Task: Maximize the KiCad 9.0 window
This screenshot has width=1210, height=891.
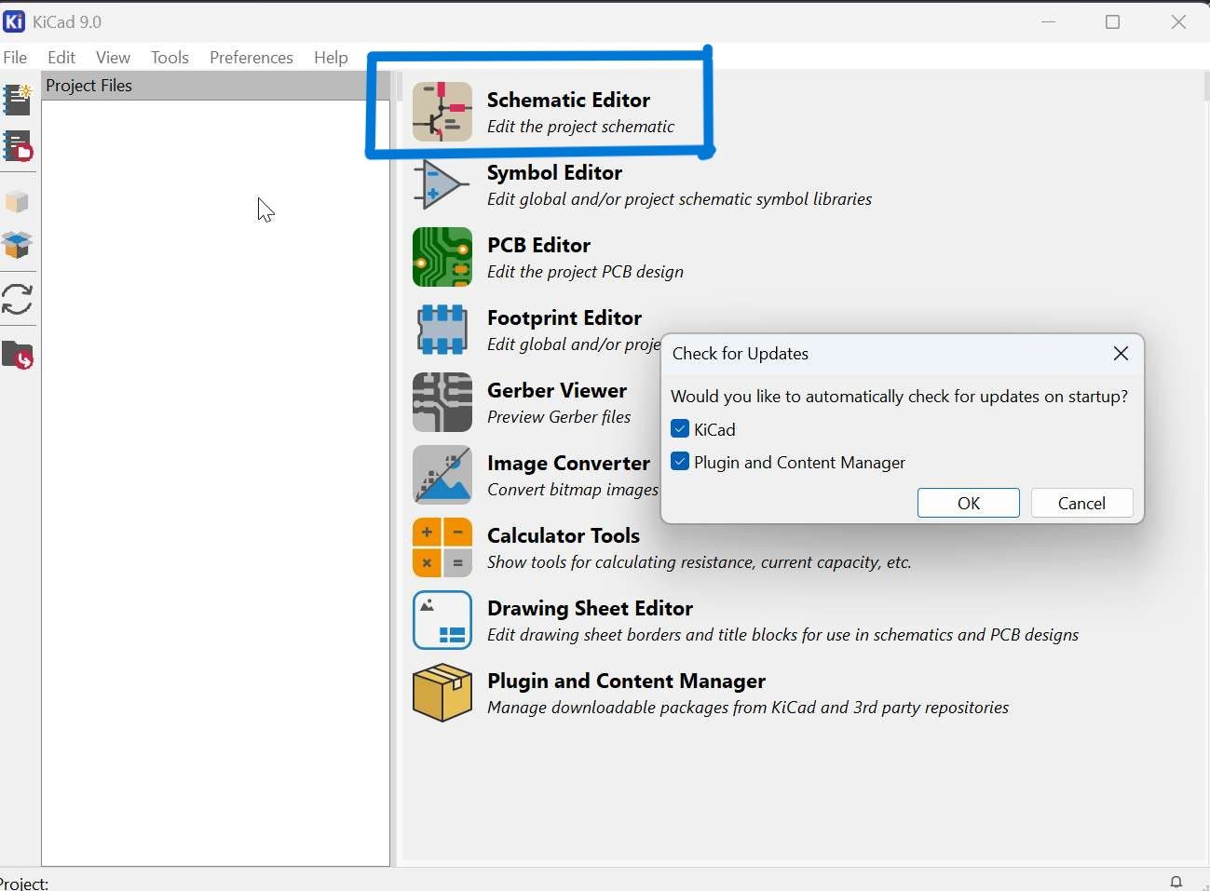Action: [x=1112, y=21]
